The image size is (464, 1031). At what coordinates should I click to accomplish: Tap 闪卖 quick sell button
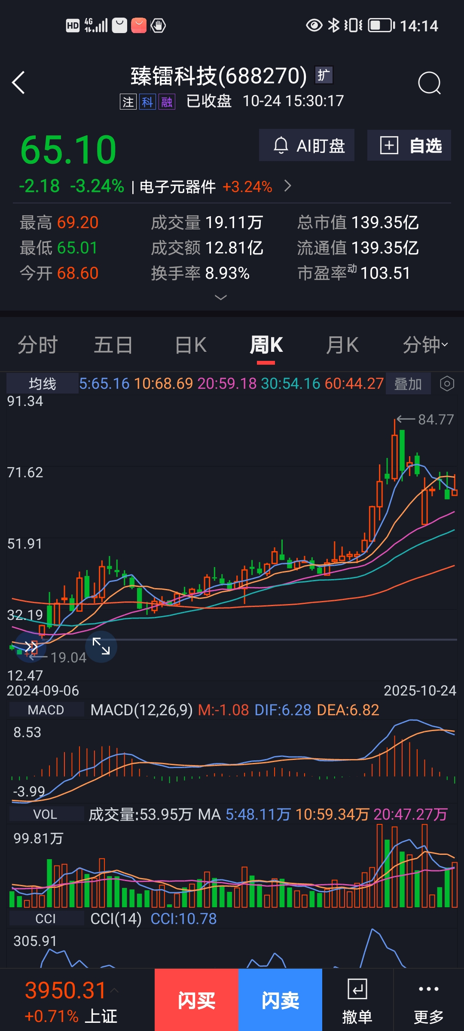280,1000
